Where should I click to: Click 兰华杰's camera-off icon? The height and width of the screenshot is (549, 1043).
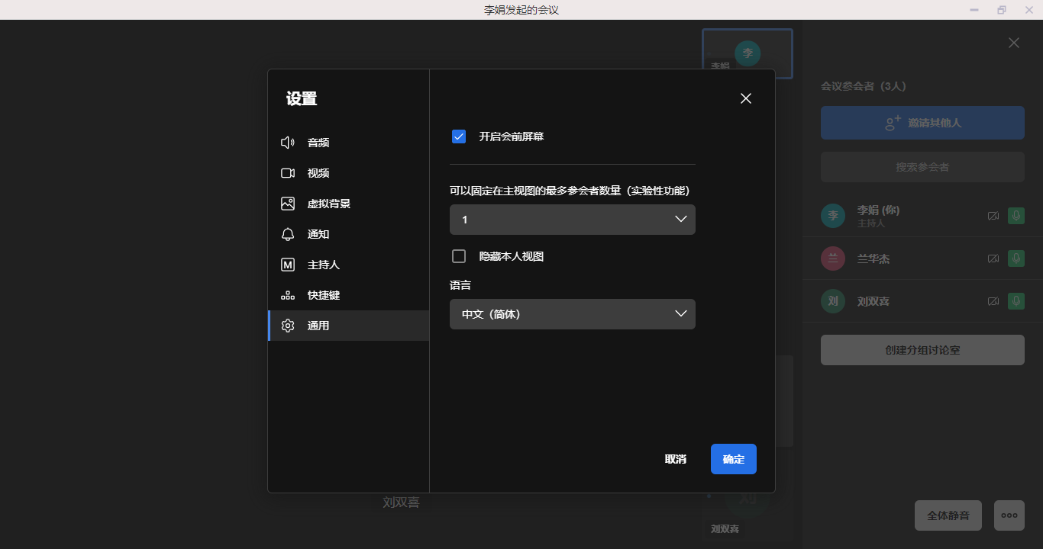point(993,258)
